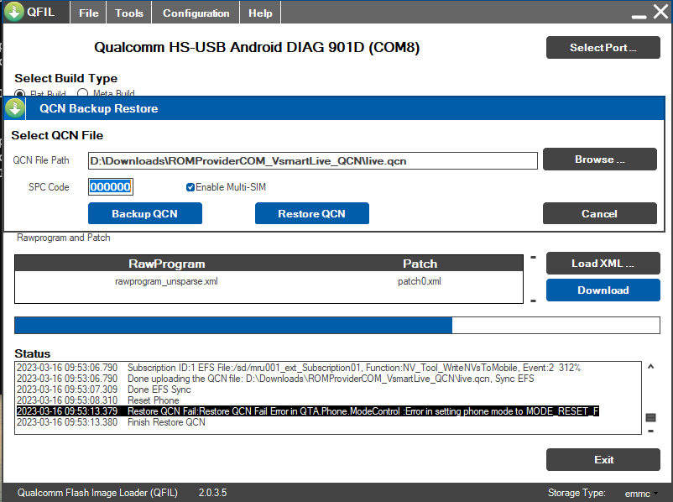Click the status log list icon
This screenshot has height=502, width=673.
coord(650,417)
